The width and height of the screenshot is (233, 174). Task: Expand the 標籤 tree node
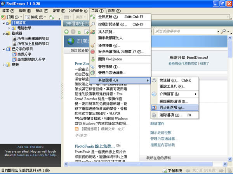coord(4,65)
